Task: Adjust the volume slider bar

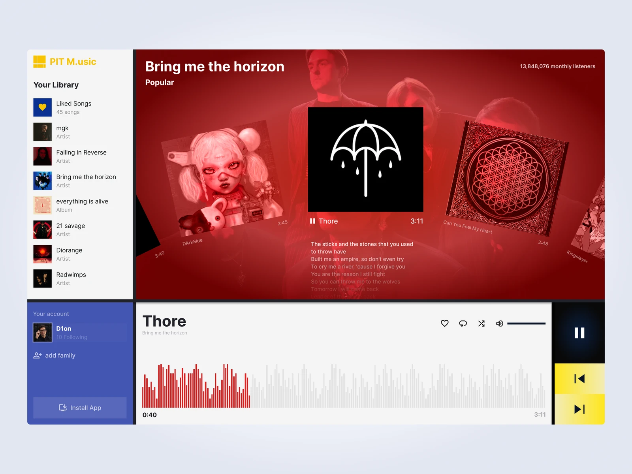Action: [x=526, y=324]
